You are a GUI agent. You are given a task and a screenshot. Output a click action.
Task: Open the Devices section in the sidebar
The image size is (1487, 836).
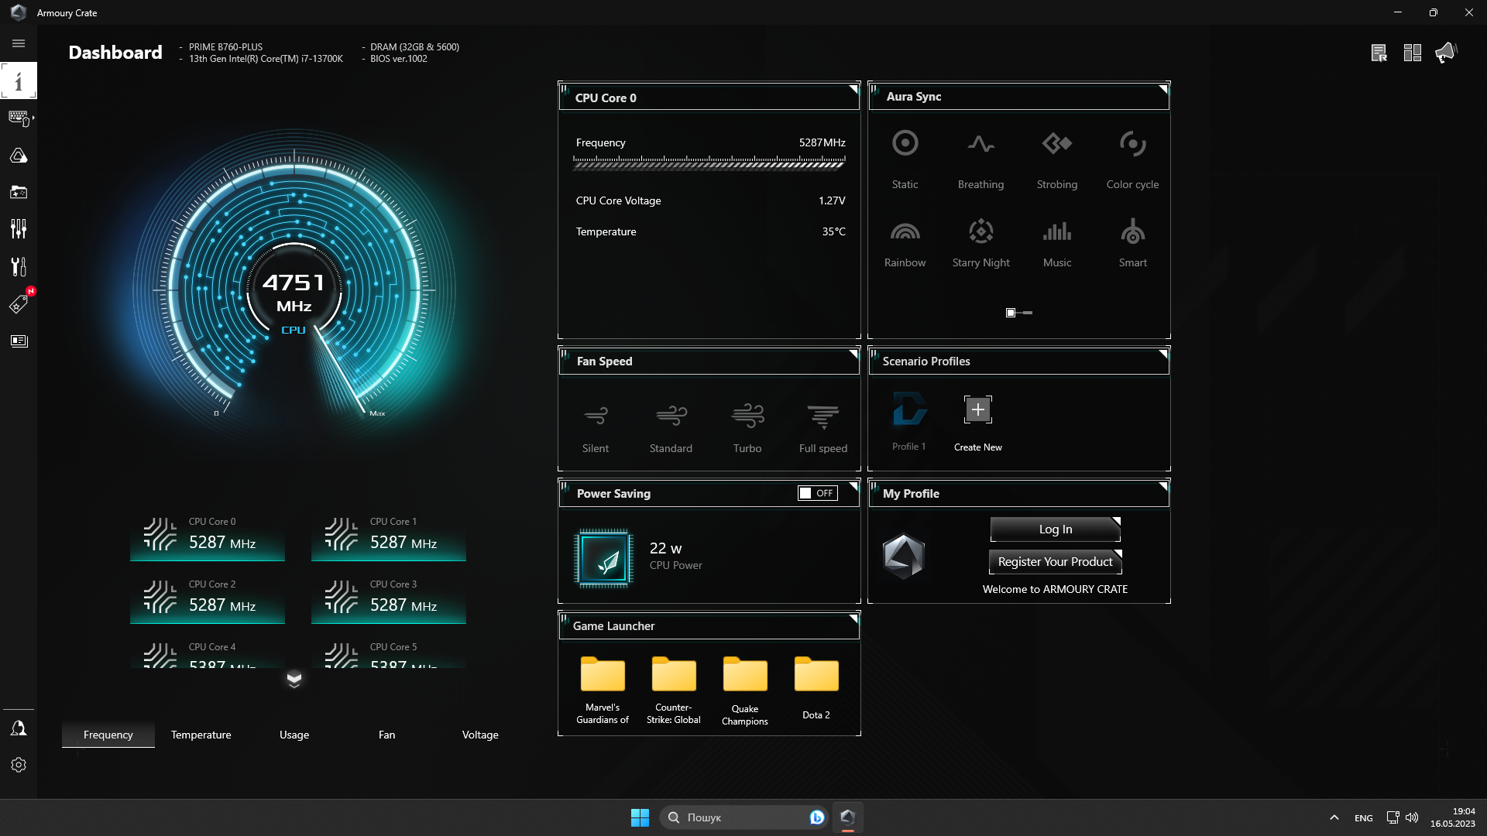pyautogui.click(x=19, y=118)
